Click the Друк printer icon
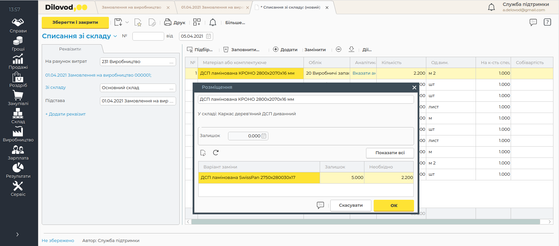Image resolution: width=559 pixels, height=246 pixels. click(x=168, y=22)
